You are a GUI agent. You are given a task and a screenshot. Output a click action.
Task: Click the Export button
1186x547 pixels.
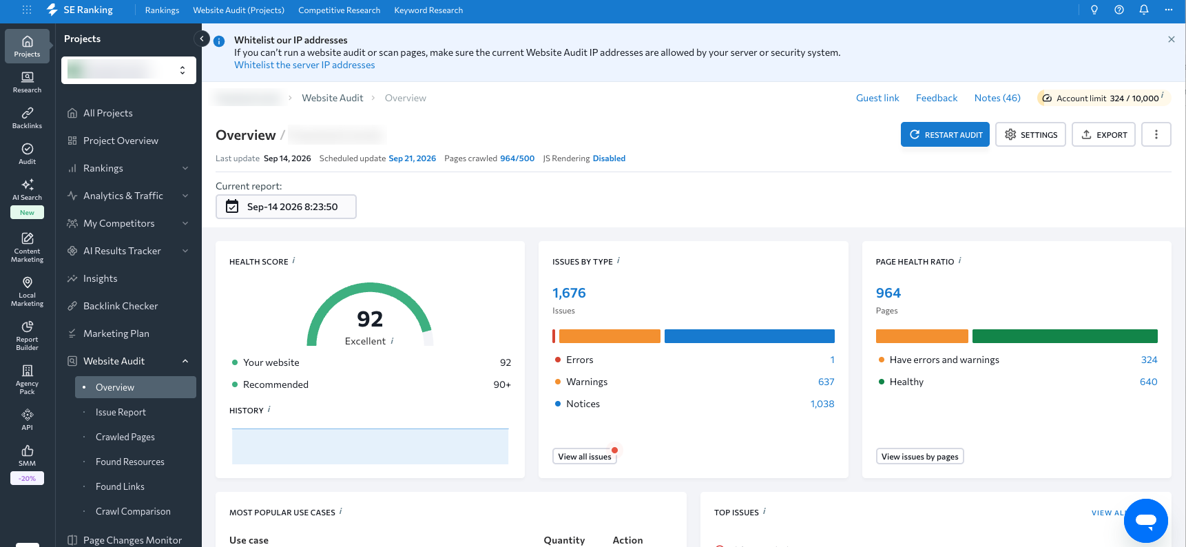pos(1103,134)
